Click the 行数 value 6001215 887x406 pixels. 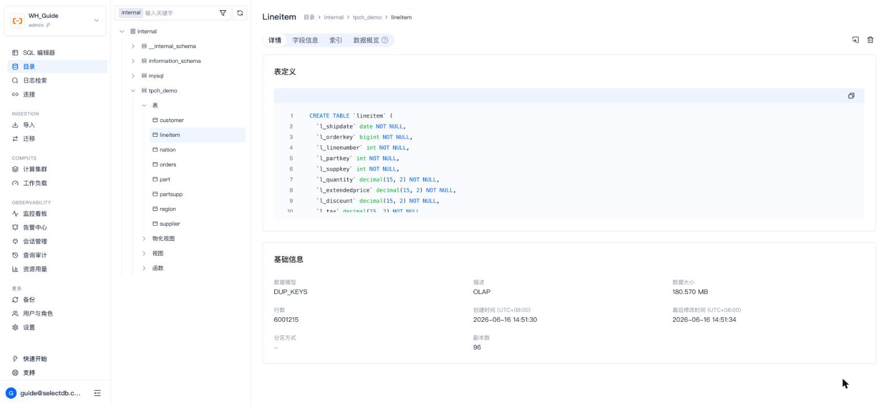[x=286, y=319]
